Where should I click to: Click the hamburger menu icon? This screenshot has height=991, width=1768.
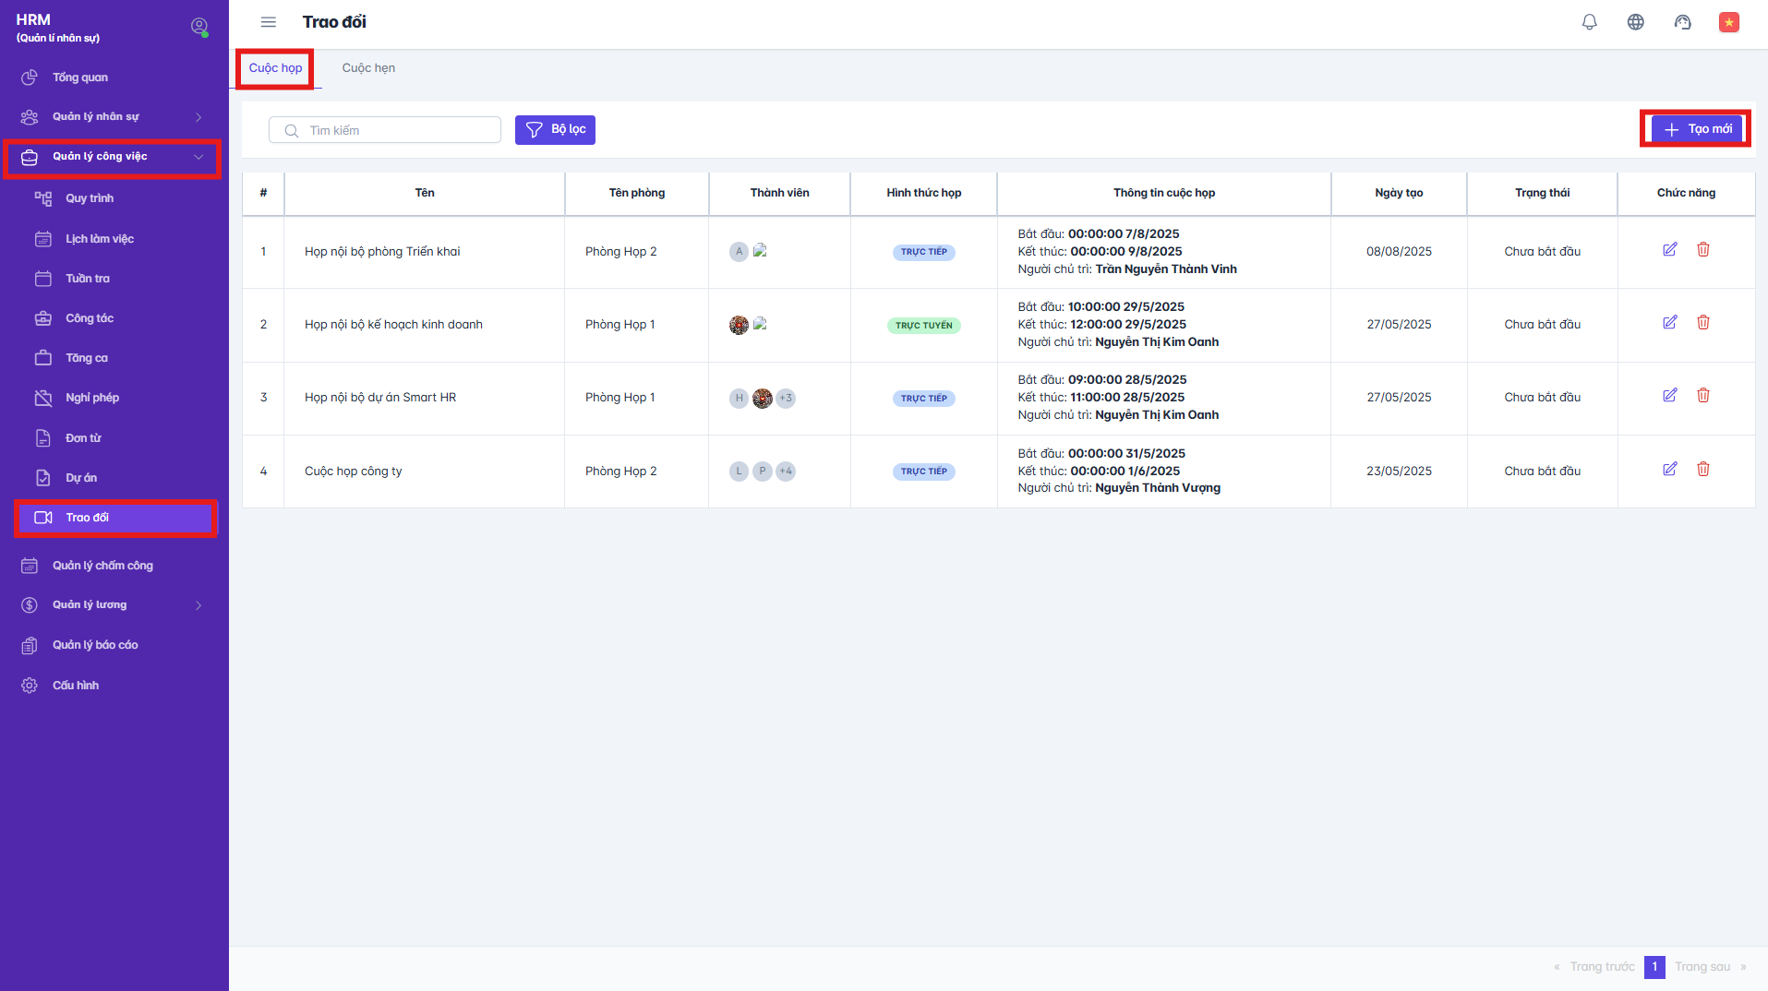(269, 21)
